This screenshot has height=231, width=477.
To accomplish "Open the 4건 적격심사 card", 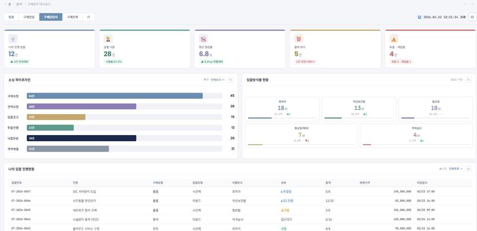I will pos(416,136).
